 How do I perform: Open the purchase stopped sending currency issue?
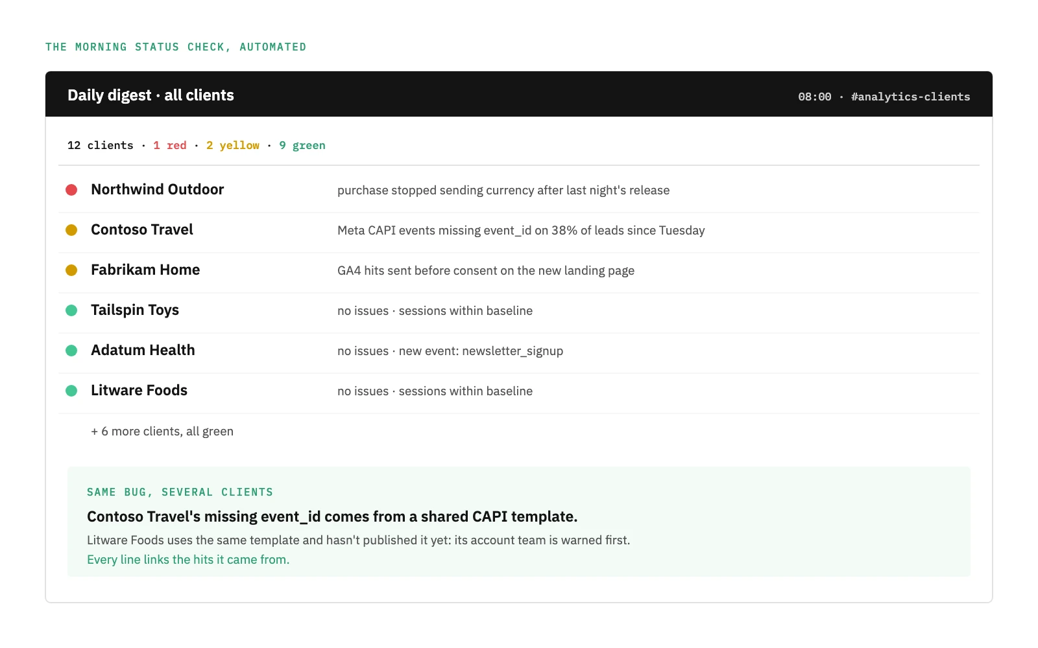pos(503,191)
